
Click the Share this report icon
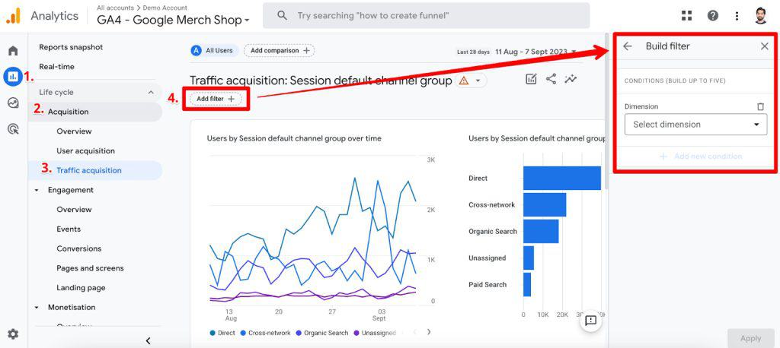pos(551,79)
